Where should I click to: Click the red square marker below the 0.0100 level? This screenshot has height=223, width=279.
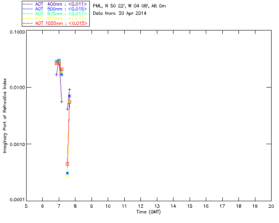70,102
